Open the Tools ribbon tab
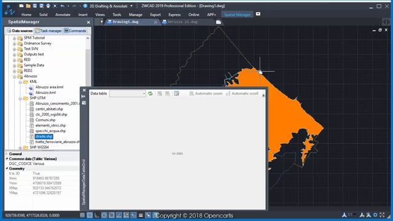393x221 pixels. (x=117, y=15)
